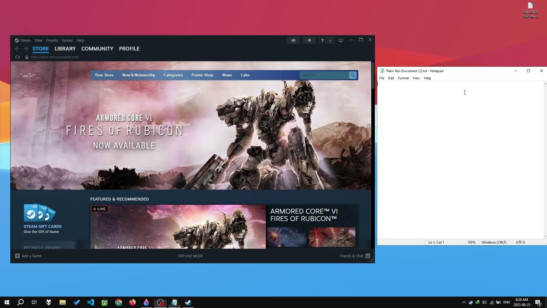Open the Categories dropdown menu
The image size is (547, 308).
(x=173, y=75)
